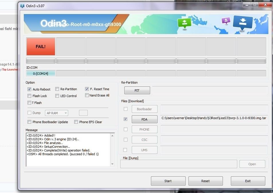Image resolution: width=273 pixels, height=193 pixels.
Task: Enable the Flash Lock checkbox
Action: click(29, 96)
